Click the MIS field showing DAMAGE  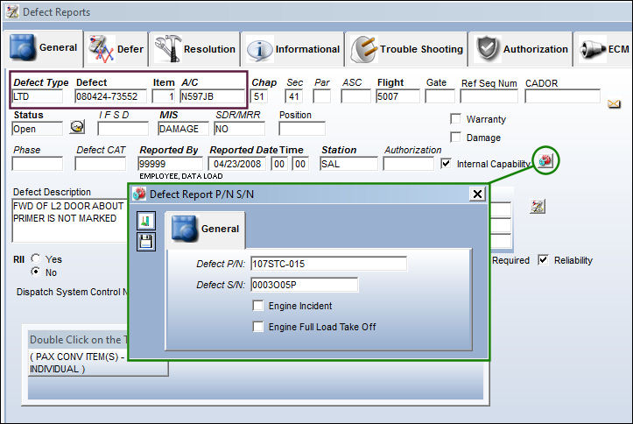coord(183,129)
